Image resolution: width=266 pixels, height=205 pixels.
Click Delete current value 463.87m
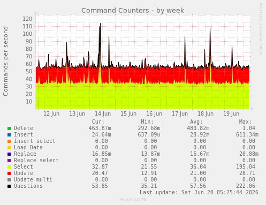click(x=100, y=128)
